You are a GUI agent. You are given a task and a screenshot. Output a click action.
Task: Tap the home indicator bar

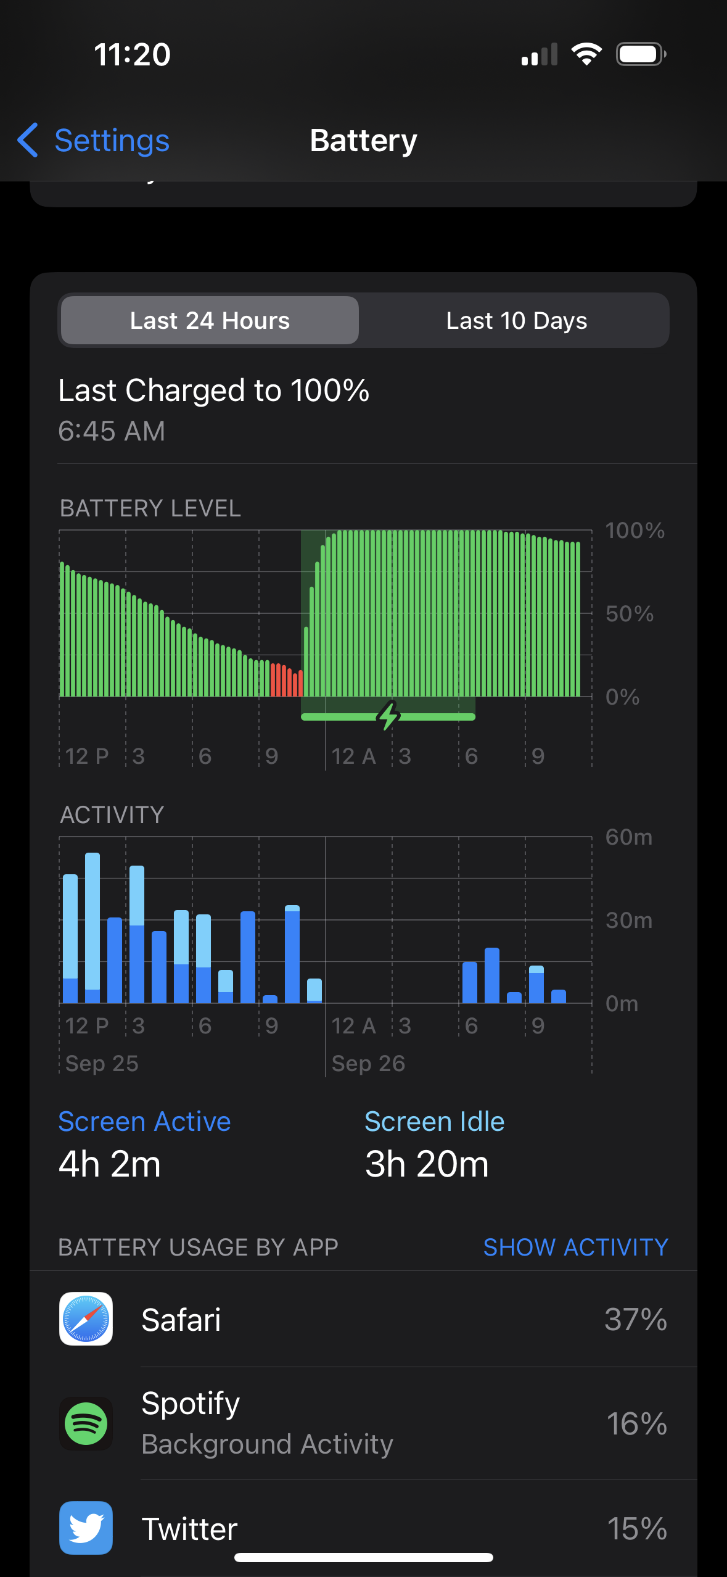click(363, 1557)
